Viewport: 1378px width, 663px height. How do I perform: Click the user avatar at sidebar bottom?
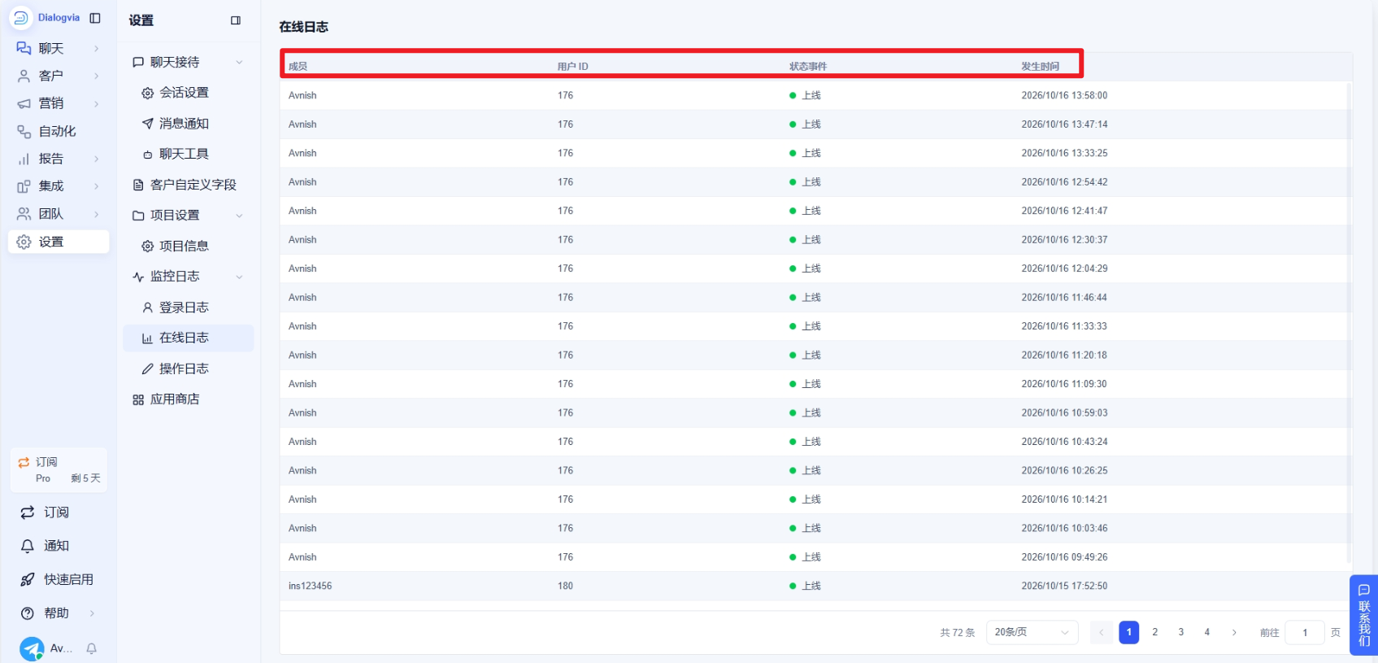tap(32, 648)
